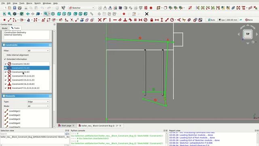
Task: Select the create arc tool
Action: pyautogui.click(x=14, y=20)
